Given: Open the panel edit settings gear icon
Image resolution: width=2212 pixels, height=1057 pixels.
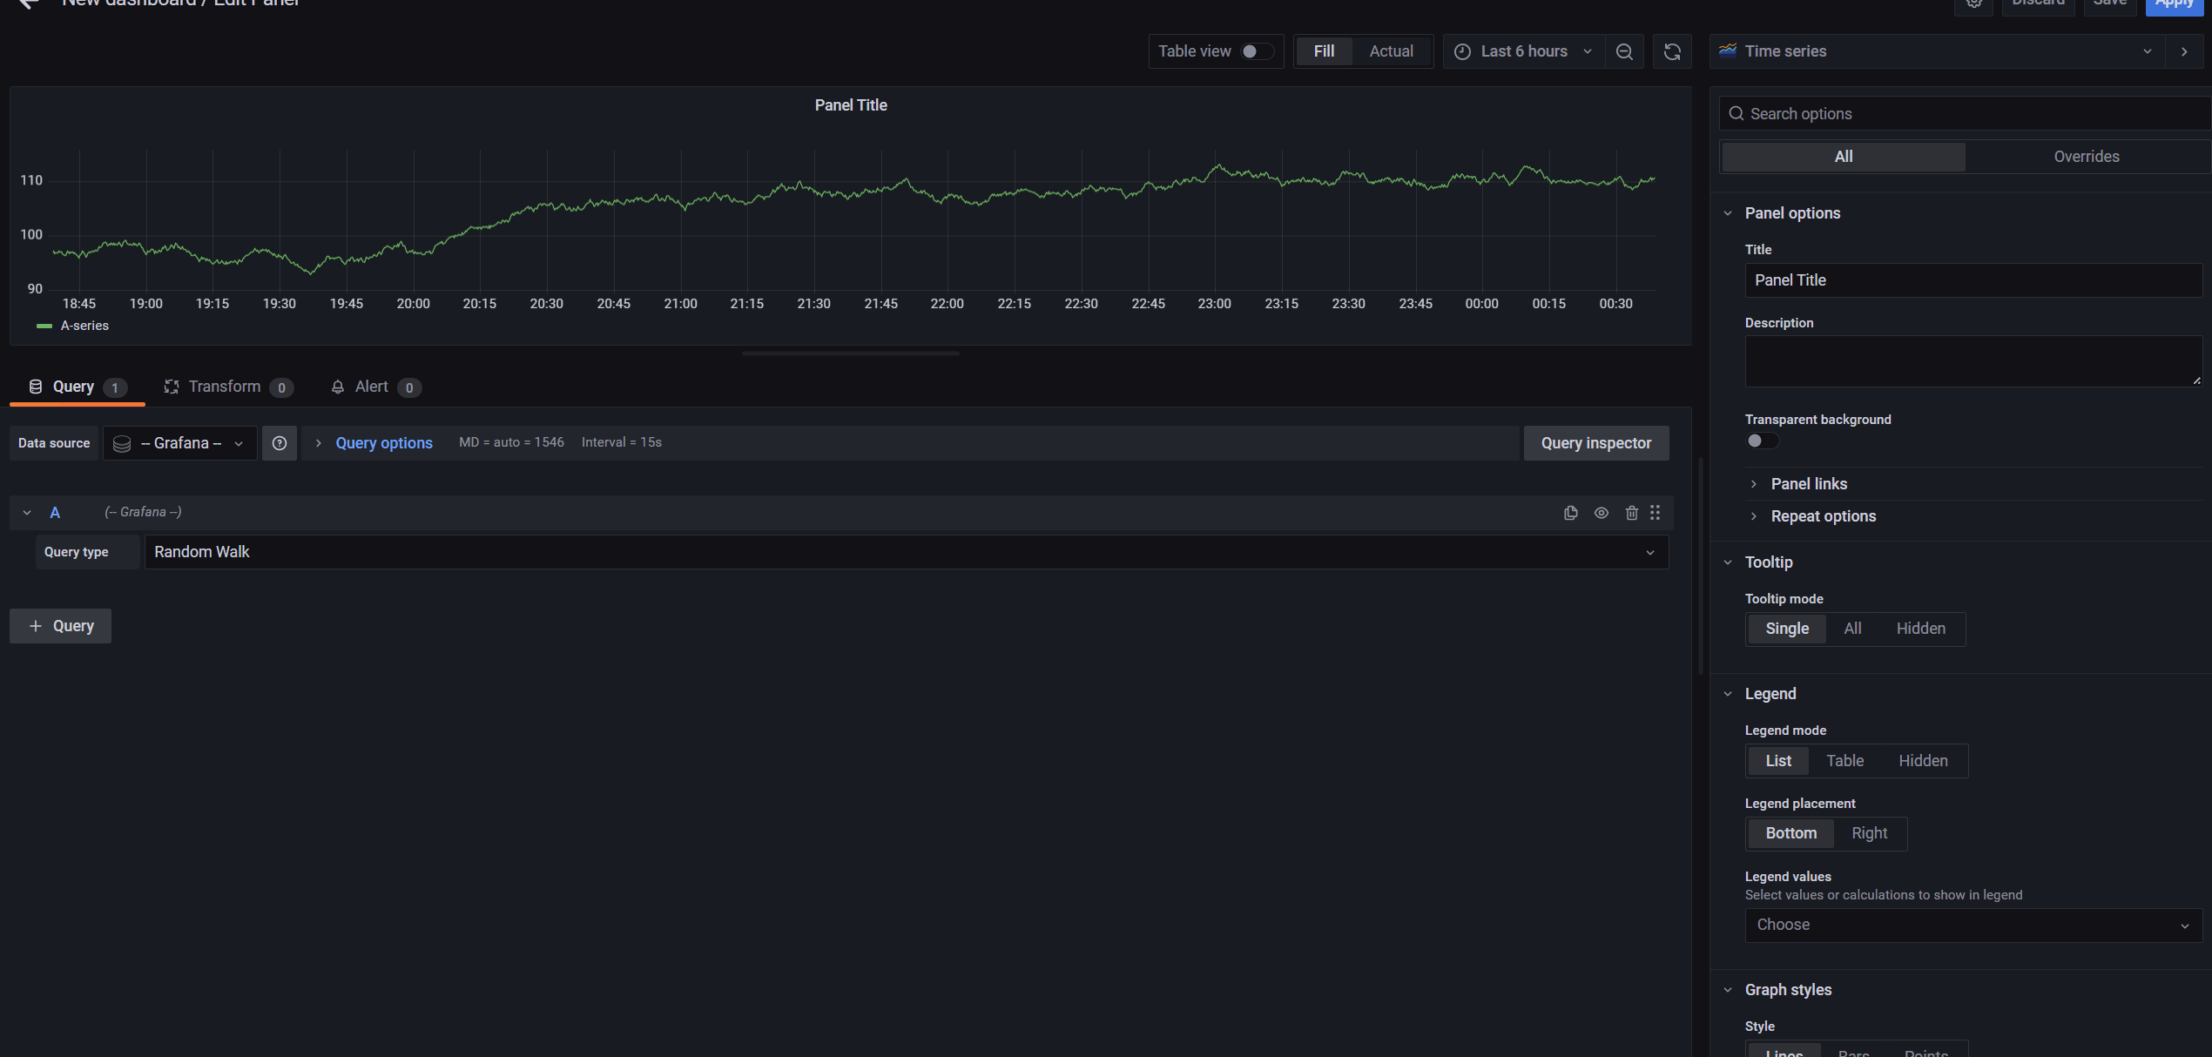Looking at the screenshot, I should [1973, 4].
